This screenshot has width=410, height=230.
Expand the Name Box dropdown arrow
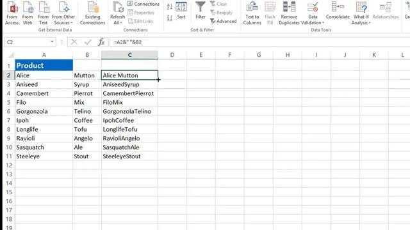(52, 42)
